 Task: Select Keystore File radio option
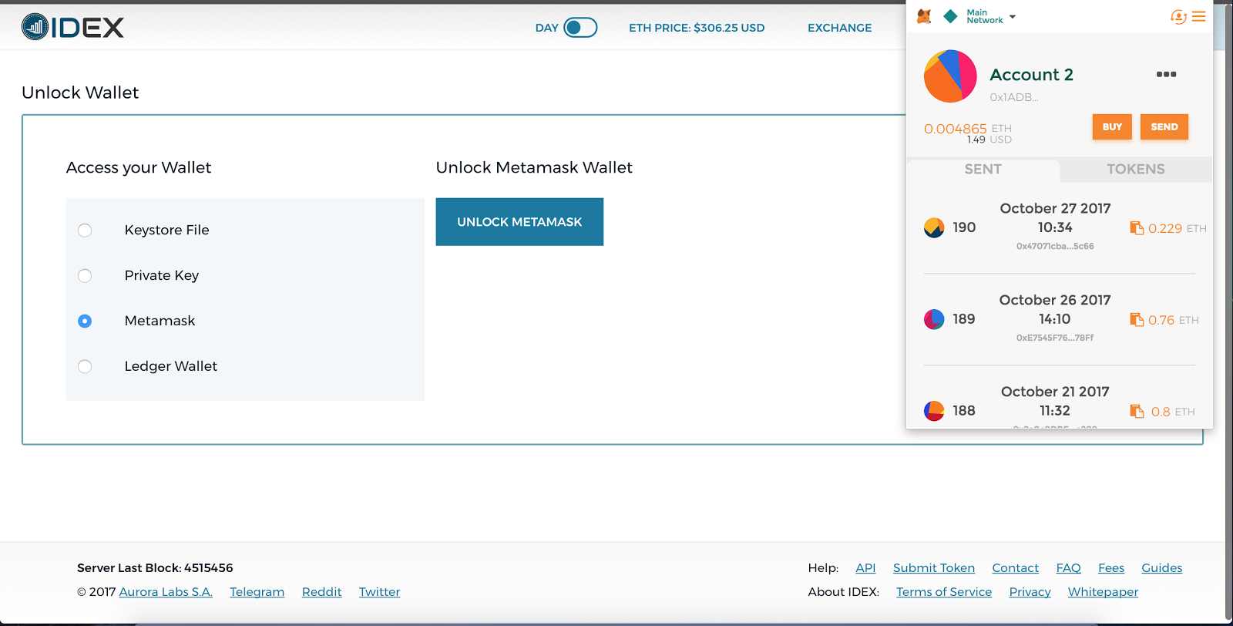click(x=85, y=231)
